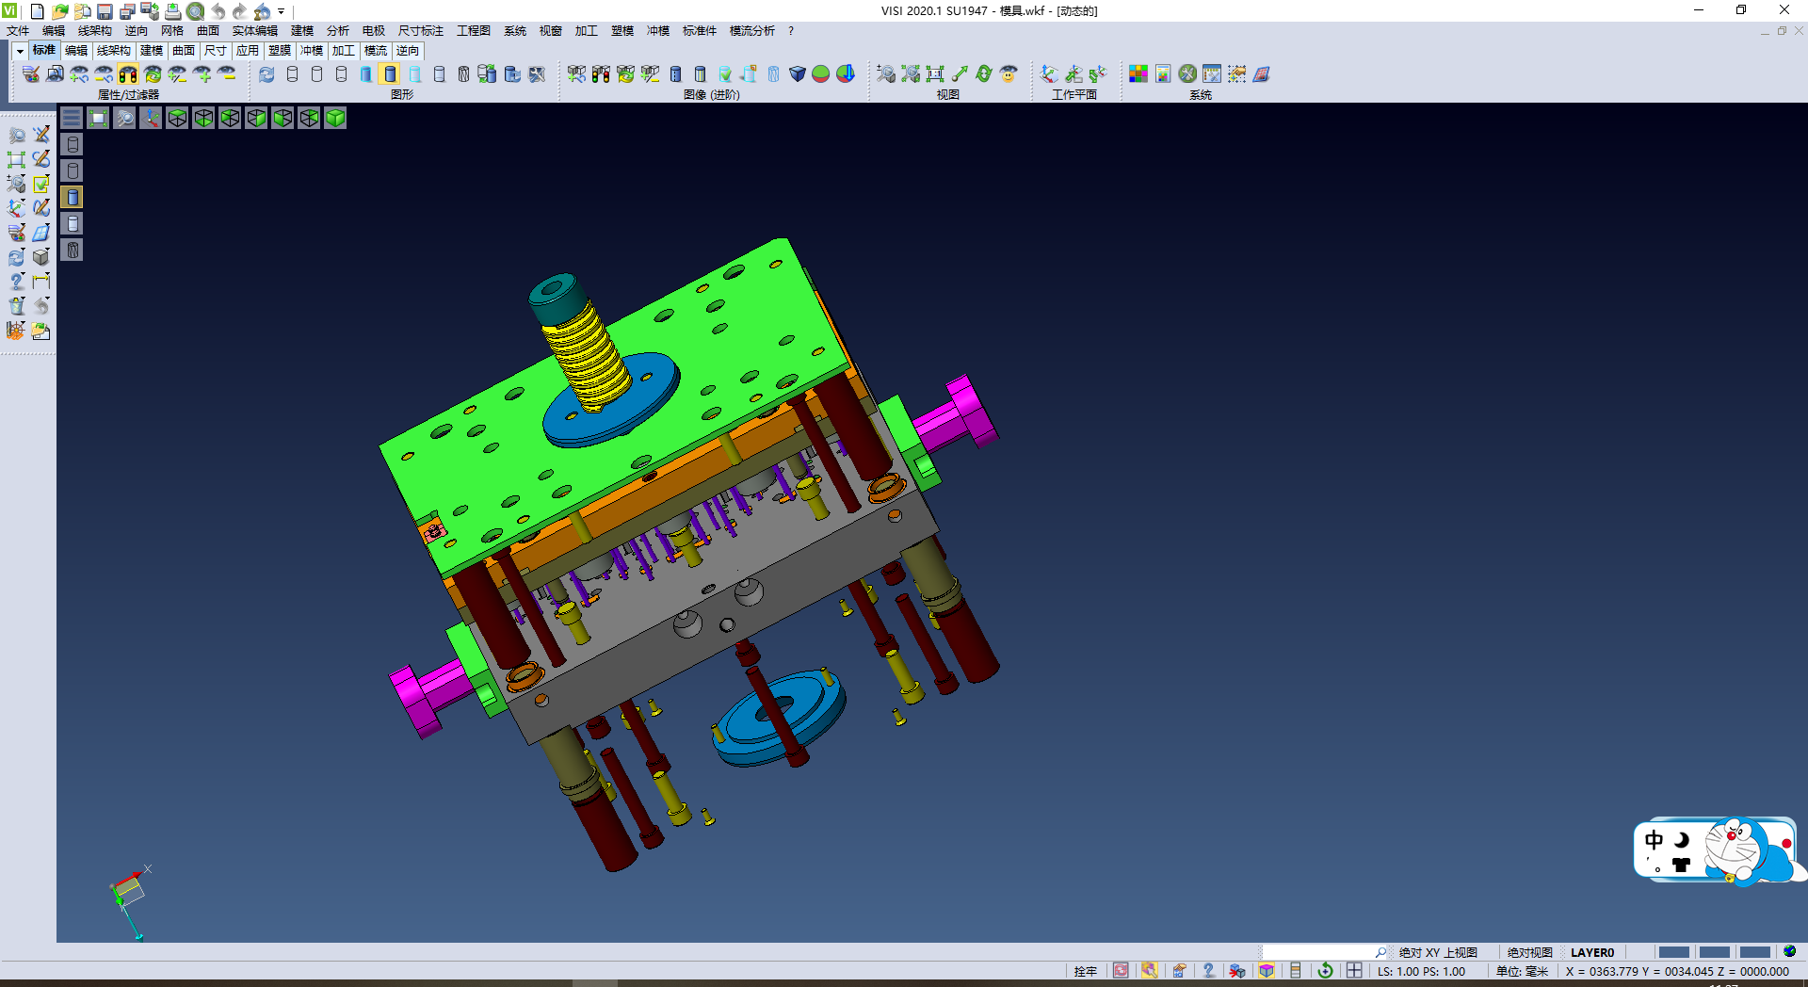
Task: Toggle the highlighted blue shaded cylinder mode
Action: point(390,74)
